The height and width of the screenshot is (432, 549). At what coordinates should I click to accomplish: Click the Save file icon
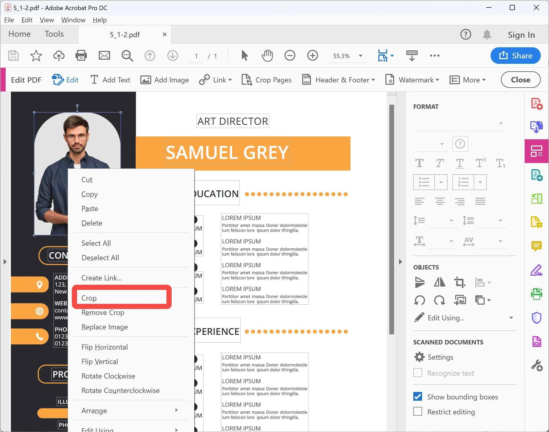[13, 56]
